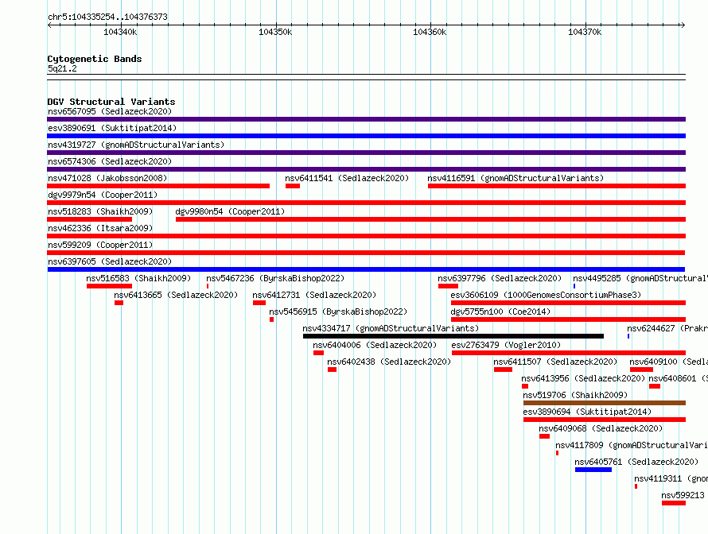The height and width of the screenshot is (534, 708).
Task: Open nsv6397605 (Sedlazeck2020) variant label
Action: [110, 261]
